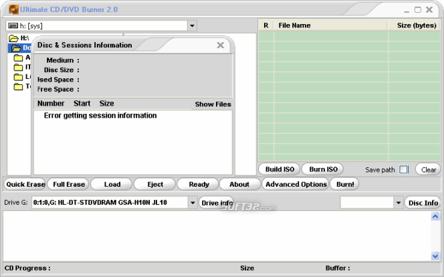Click the h: [sys] drive selection field

pos(97,26)
